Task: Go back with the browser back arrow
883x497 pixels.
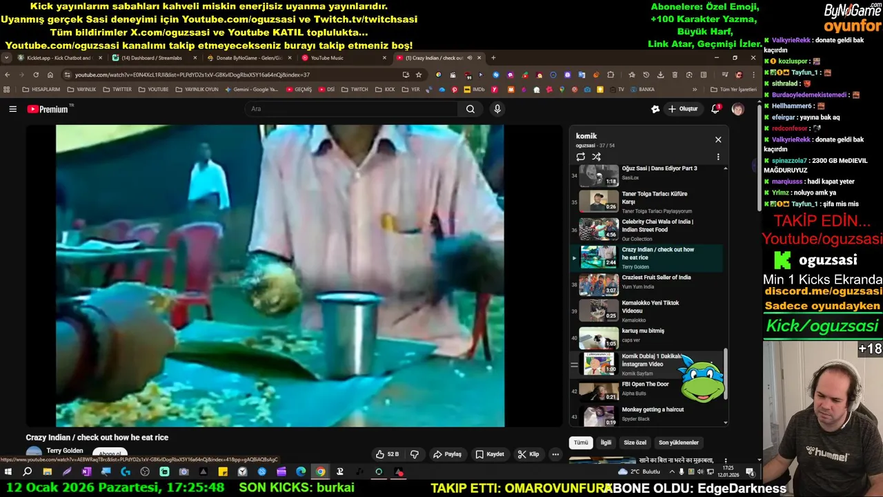Action: tap(8, 75)
